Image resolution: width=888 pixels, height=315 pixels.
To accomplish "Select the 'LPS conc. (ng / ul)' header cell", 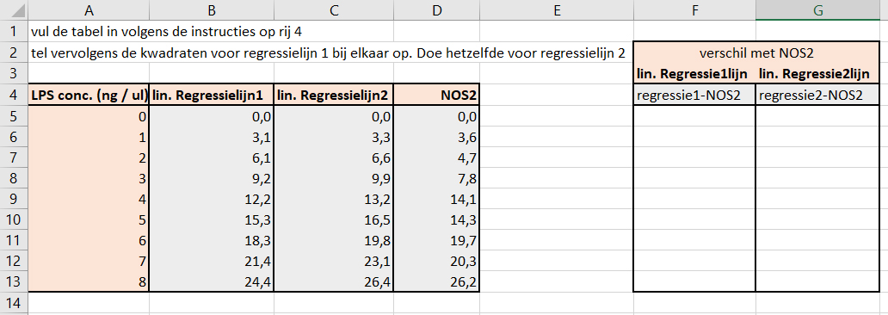I will 89,96.
